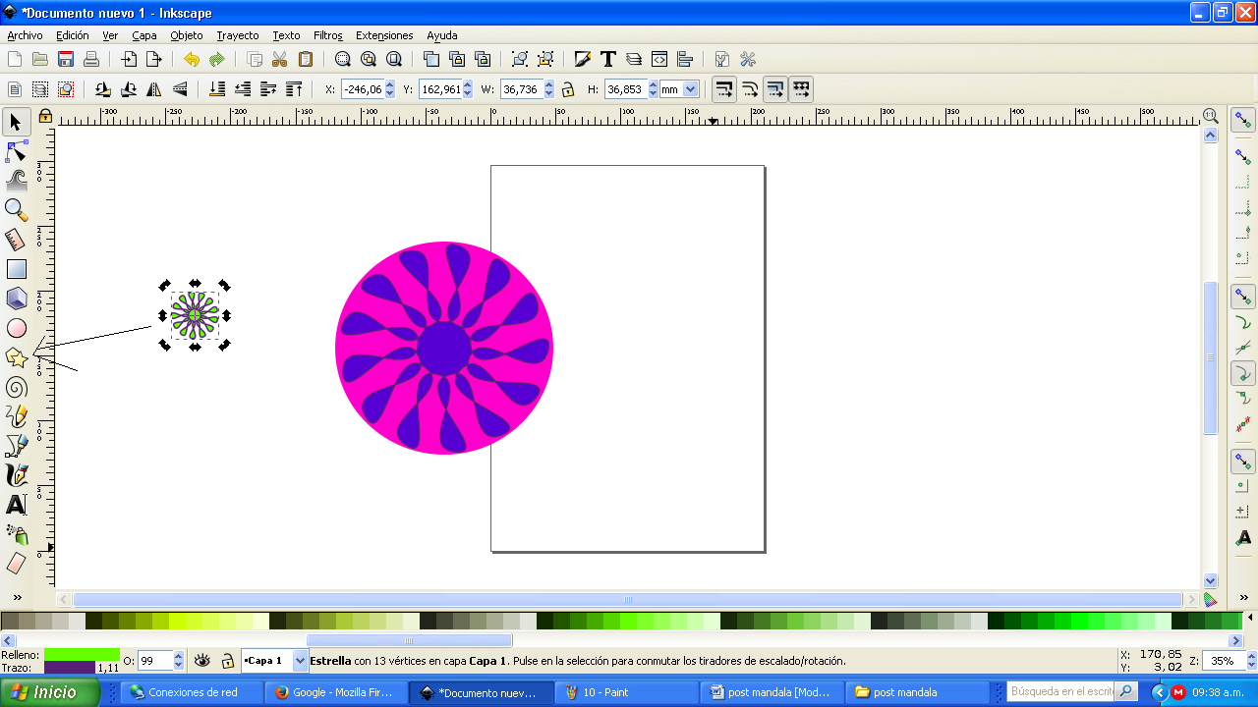Toggle layer visibility eye icon
Screen dimensions: 1258x707
point(202,661)
